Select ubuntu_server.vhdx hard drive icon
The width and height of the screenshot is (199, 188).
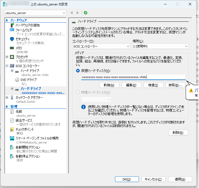tap(17, 72)
